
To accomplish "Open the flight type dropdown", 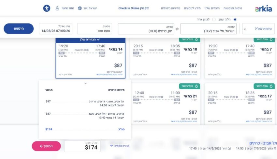I will point(245,29).
